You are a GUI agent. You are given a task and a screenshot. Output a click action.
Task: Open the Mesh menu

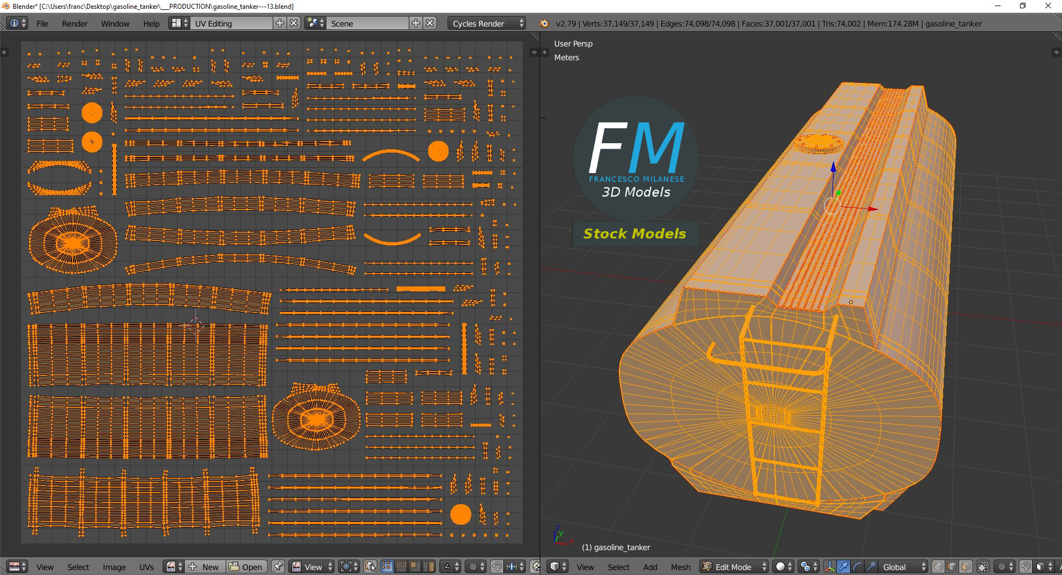point(680,567)
